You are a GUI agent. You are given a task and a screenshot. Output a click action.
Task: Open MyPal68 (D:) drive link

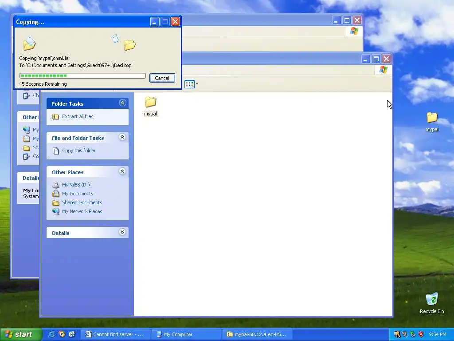76,185
